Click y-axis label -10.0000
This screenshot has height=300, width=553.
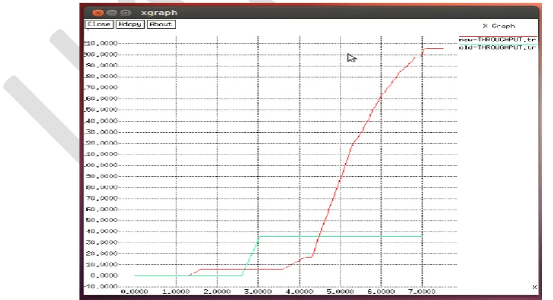pyautogui.click(x=101, y=286)
